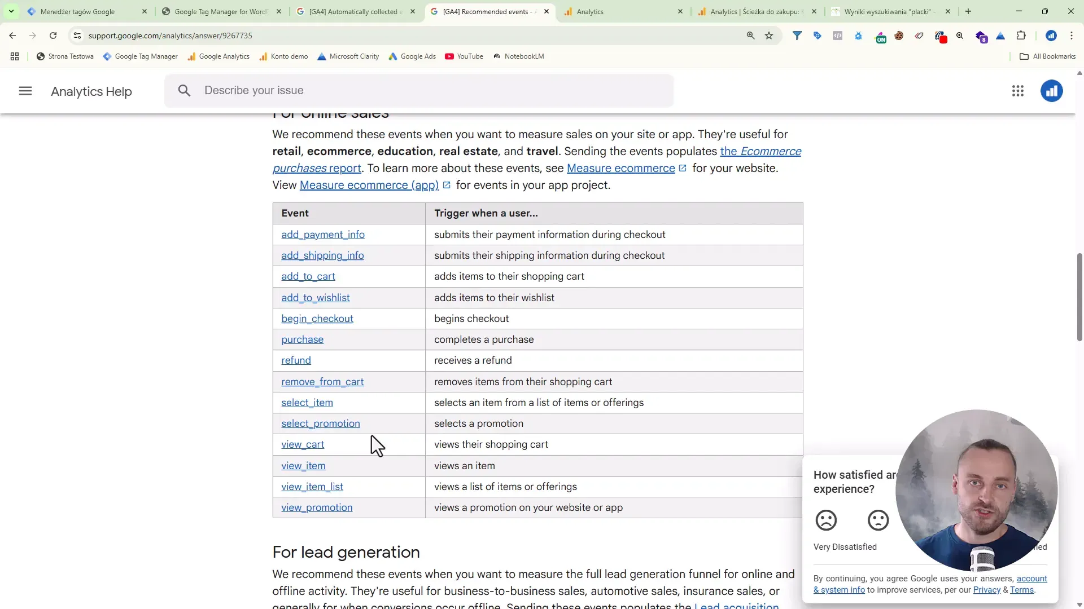Open the Chrome profile button

(x=1051, y=36)
